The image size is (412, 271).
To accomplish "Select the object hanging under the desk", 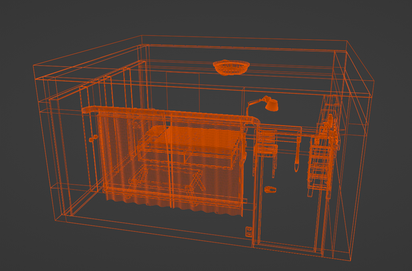I will [x=296, y=157].
